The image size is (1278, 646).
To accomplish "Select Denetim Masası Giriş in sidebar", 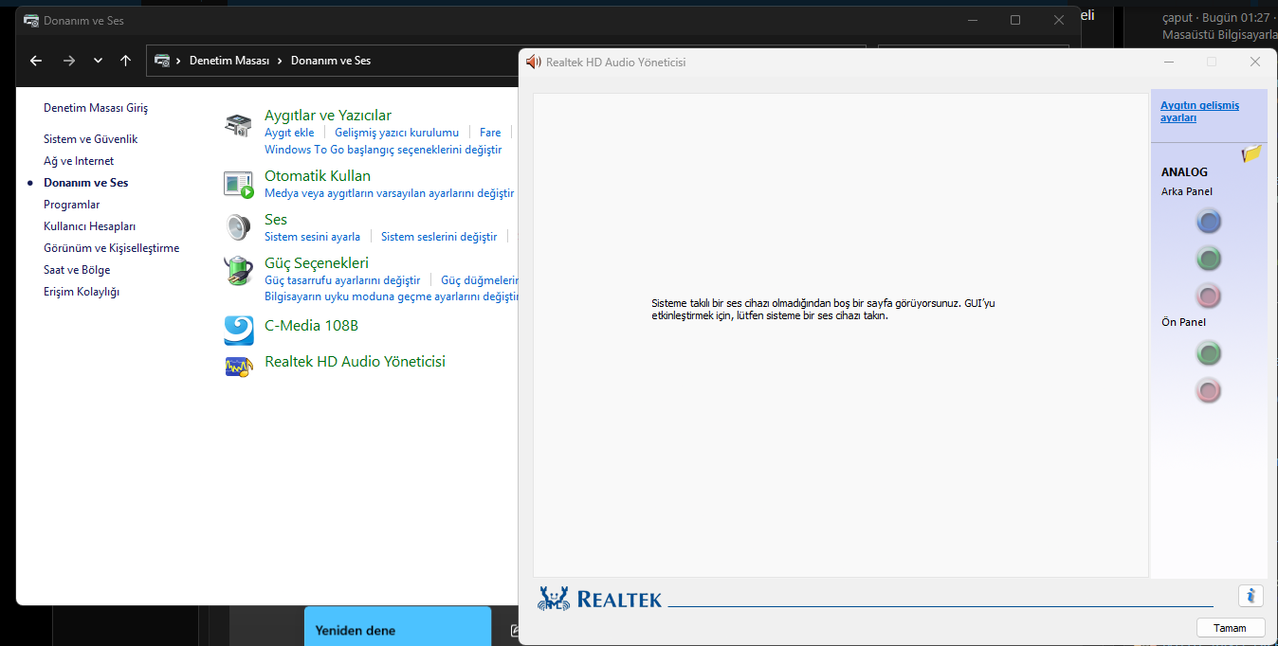I will point(96,108).
